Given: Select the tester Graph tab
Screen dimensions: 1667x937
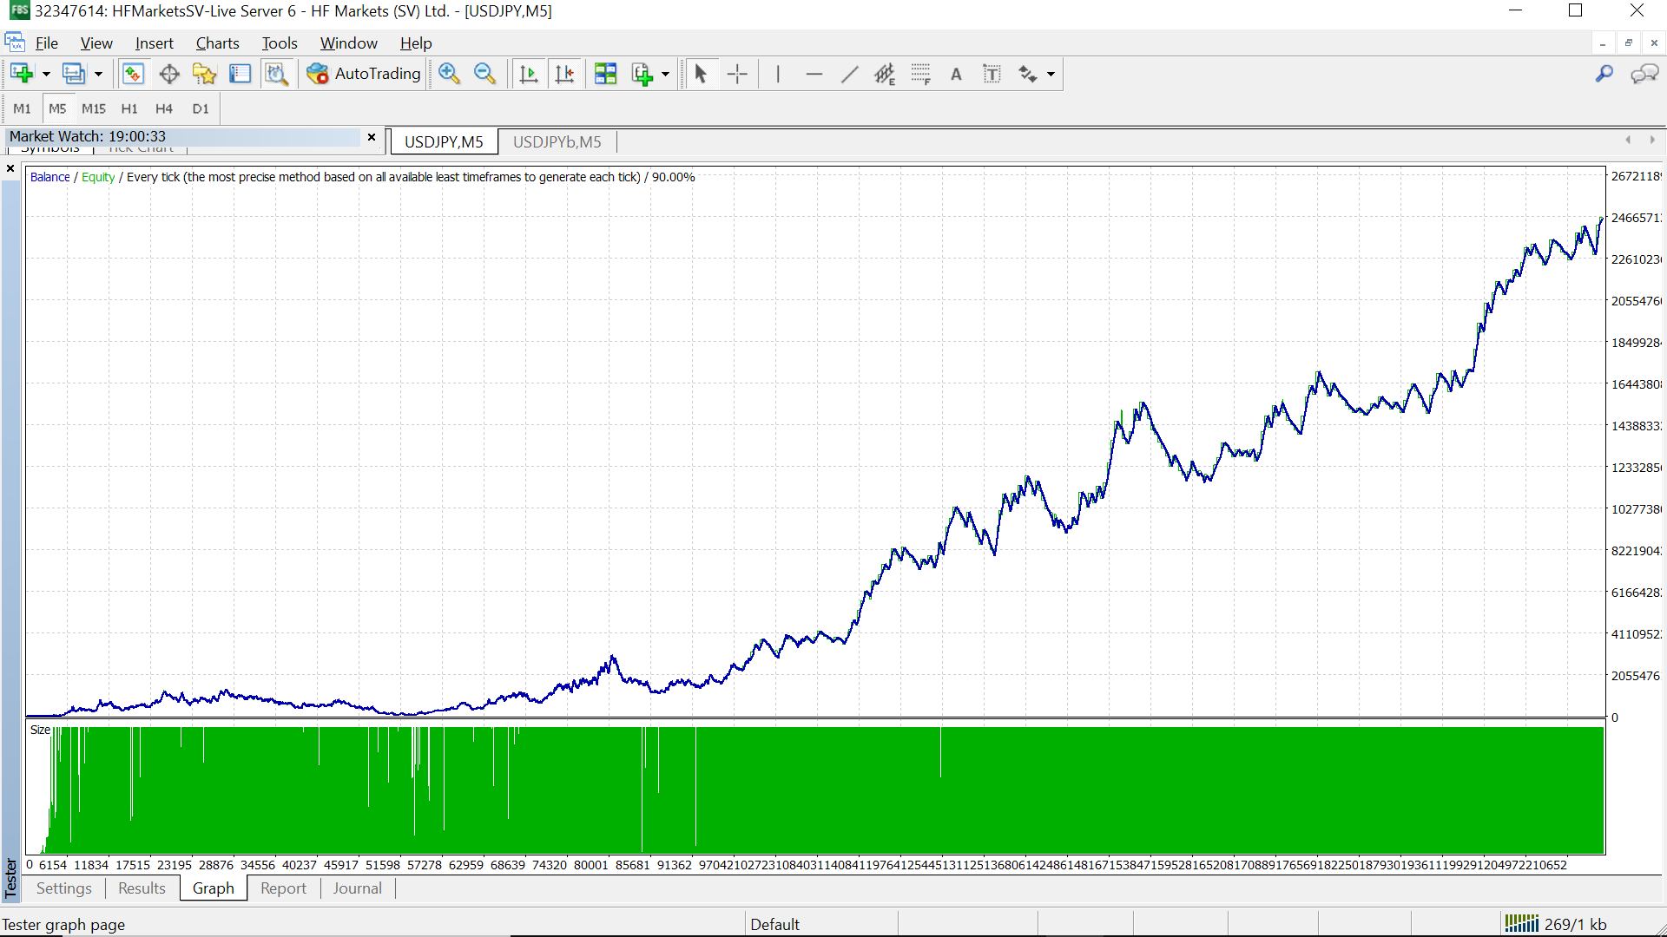Looking at the screenshot, I should click(214, 888).
